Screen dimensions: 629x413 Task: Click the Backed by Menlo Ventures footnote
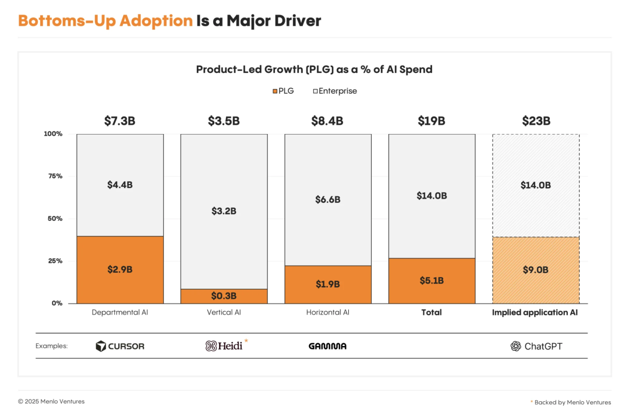coord(573,402)
